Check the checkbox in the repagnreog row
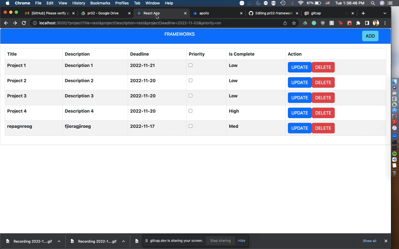 (x=190, y=126)
